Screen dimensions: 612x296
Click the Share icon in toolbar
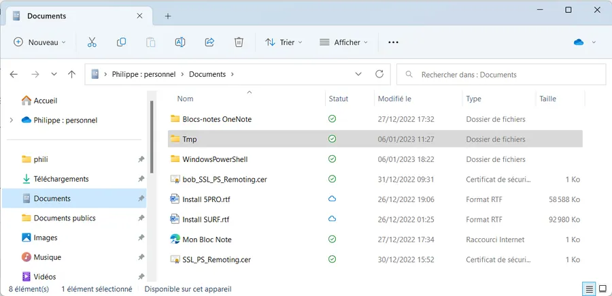(209, 42)
